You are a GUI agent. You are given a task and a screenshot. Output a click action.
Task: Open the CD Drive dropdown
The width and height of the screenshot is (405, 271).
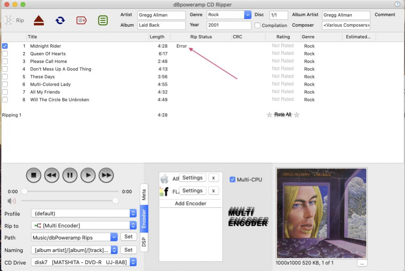pos(84,262)
